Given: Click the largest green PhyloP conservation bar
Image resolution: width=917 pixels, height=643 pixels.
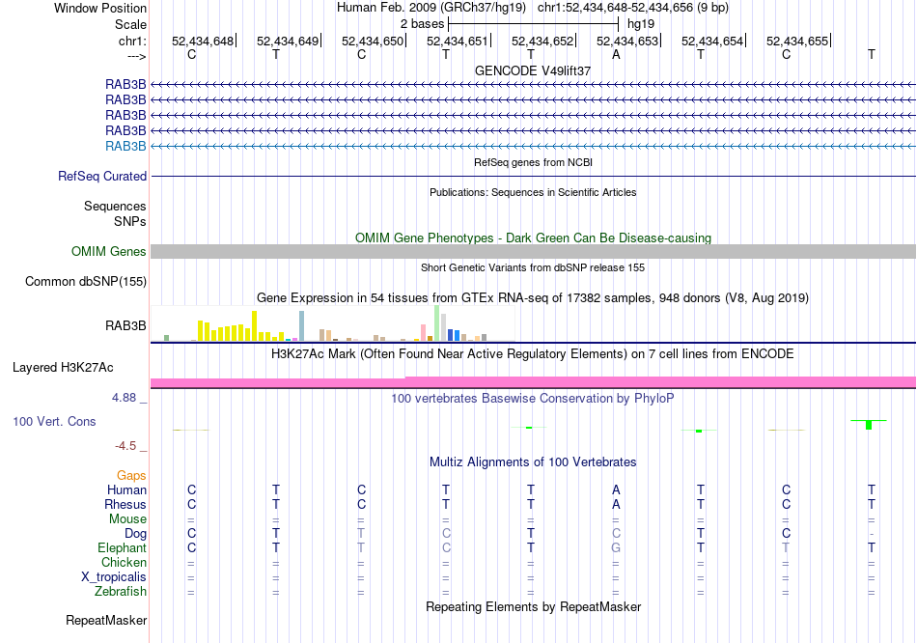Looking at the screenshot, I should (869, 425).
